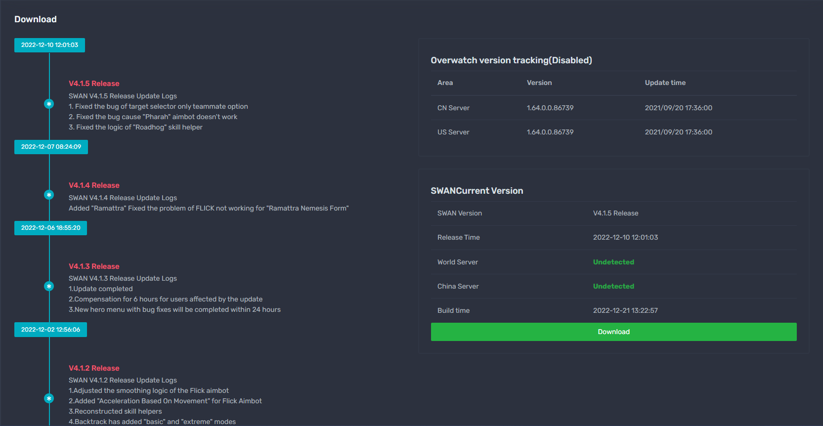Open the V4.1.3 Release title
Viewport: 823px width, 426px height.
click(94, 266)
